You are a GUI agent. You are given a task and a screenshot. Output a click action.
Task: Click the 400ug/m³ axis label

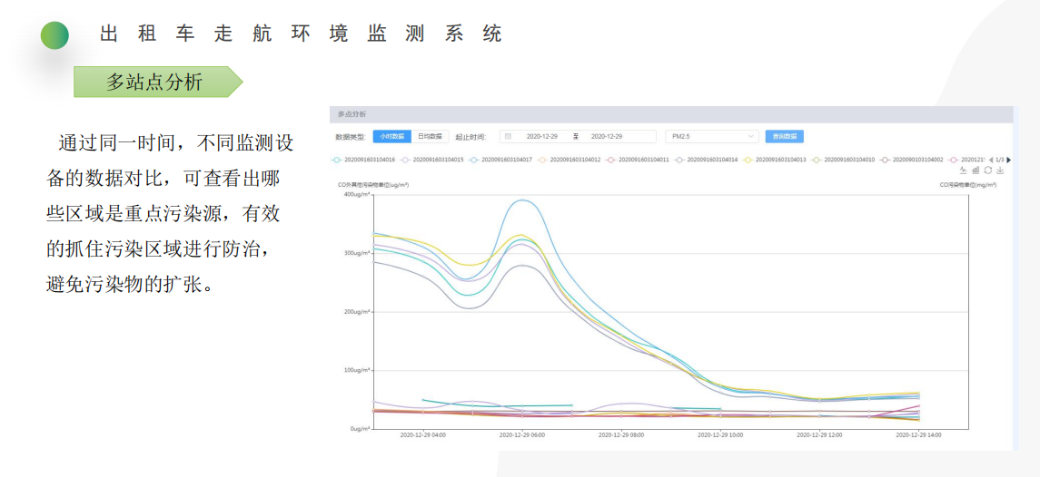click(357, 195)
